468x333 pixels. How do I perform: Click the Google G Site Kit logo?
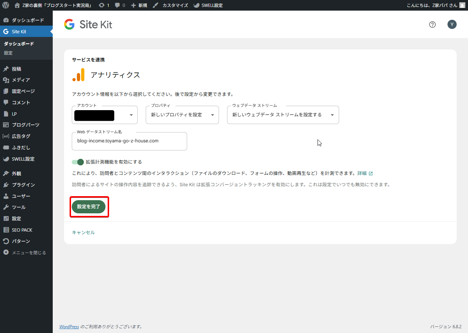[69, 25]
